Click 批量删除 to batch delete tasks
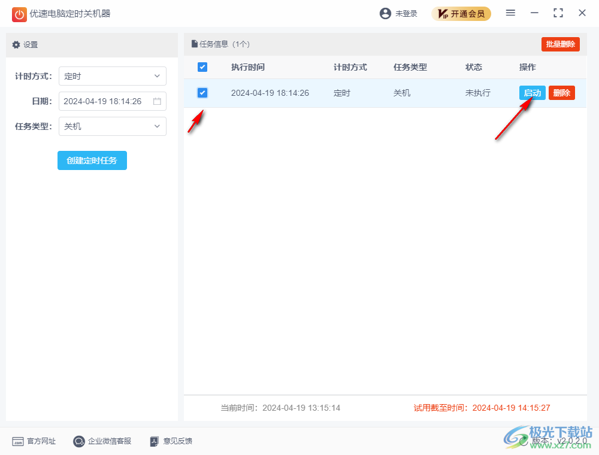This screenshot has height=455, width=599. (x=560, y=44)
